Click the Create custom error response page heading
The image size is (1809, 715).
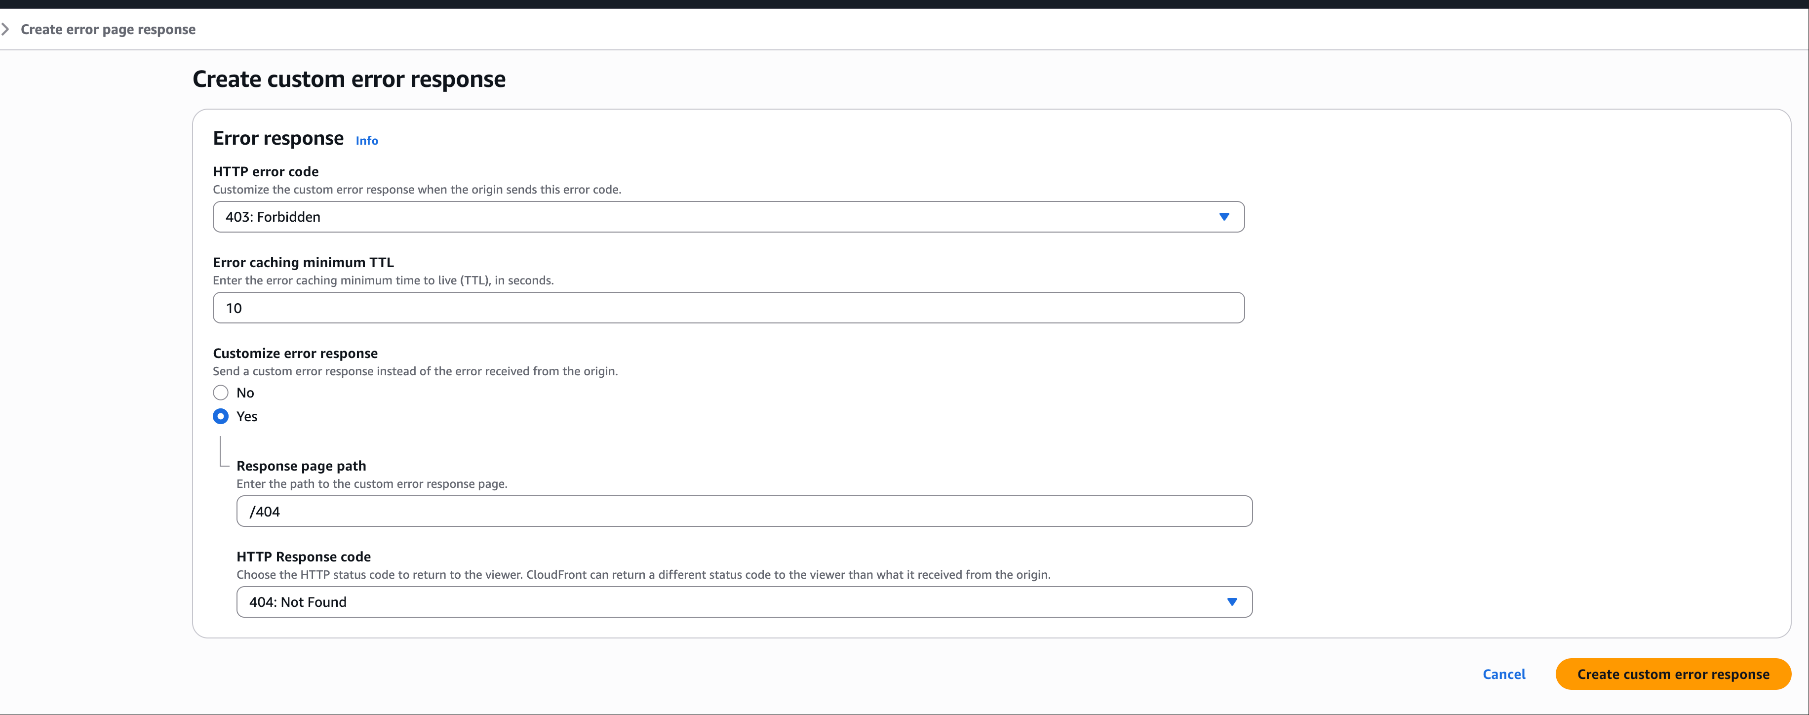pyautogui.click(x=348, y=79)
